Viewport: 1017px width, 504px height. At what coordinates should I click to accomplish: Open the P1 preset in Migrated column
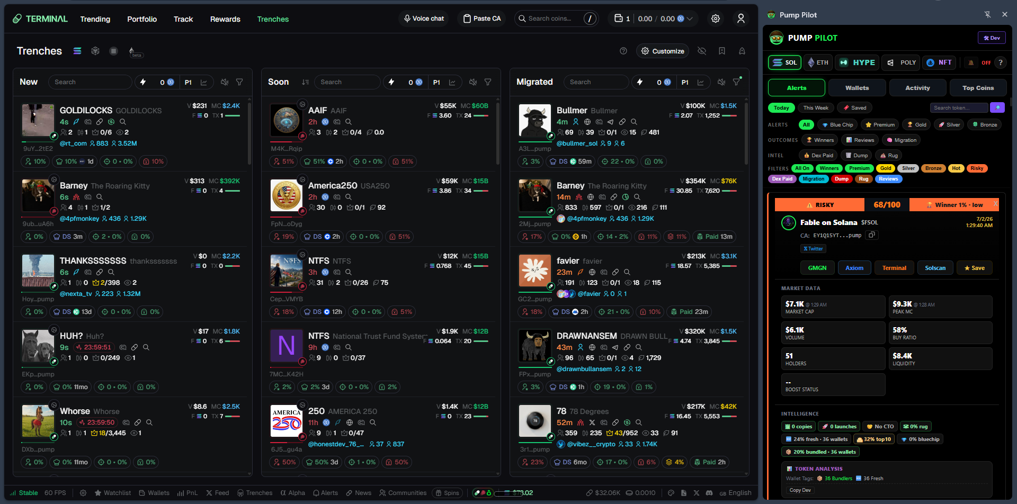[x=685, y=82]
